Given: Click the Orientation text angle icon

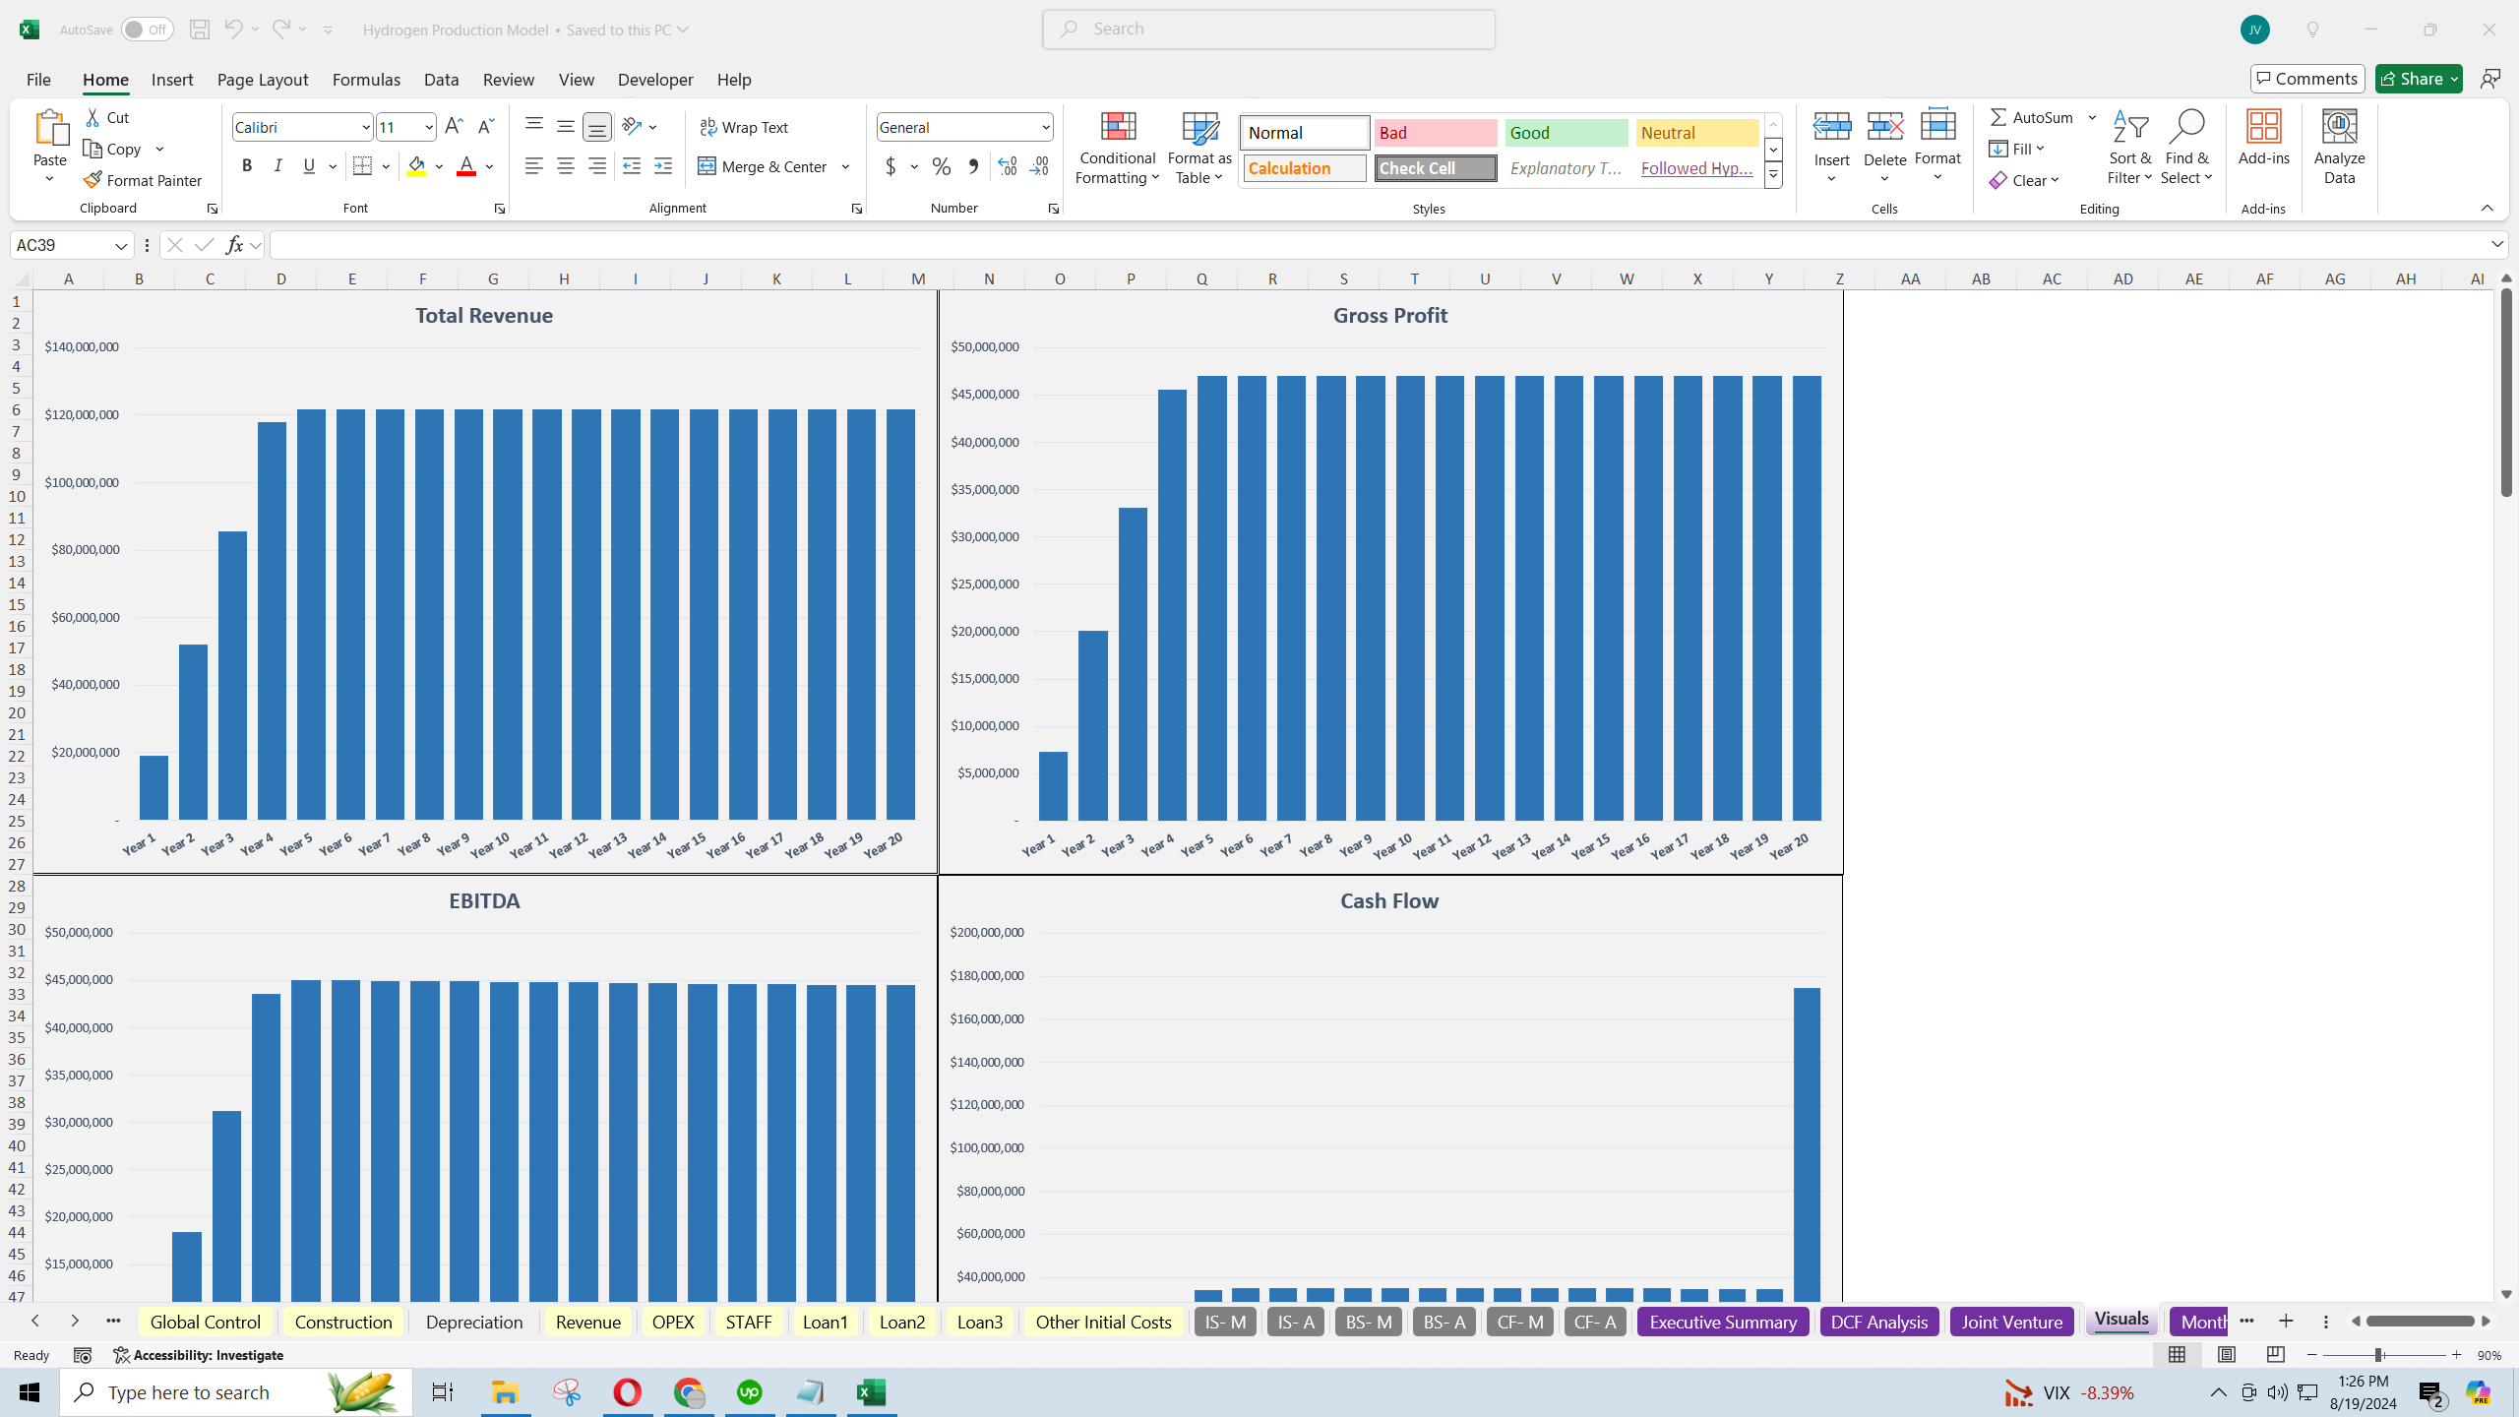Looking at the screenshot, I should click(632, 126).
